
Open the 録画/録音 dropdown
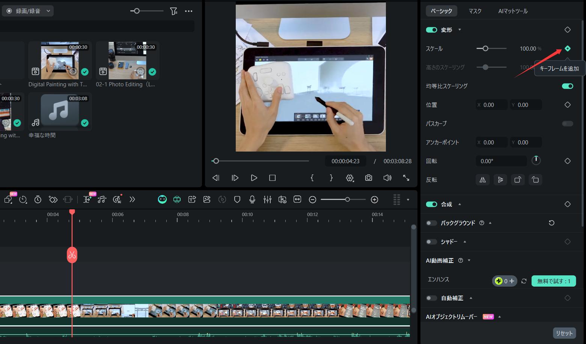(28, 11)
